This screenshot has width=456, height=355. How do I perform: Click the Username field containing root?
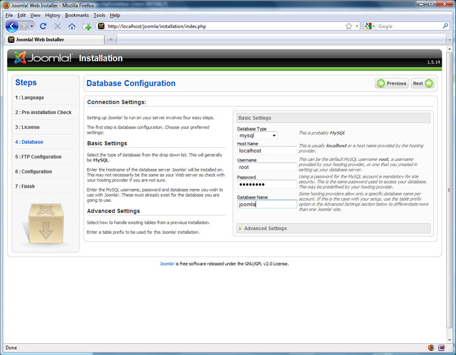click(x=267, y=167)
